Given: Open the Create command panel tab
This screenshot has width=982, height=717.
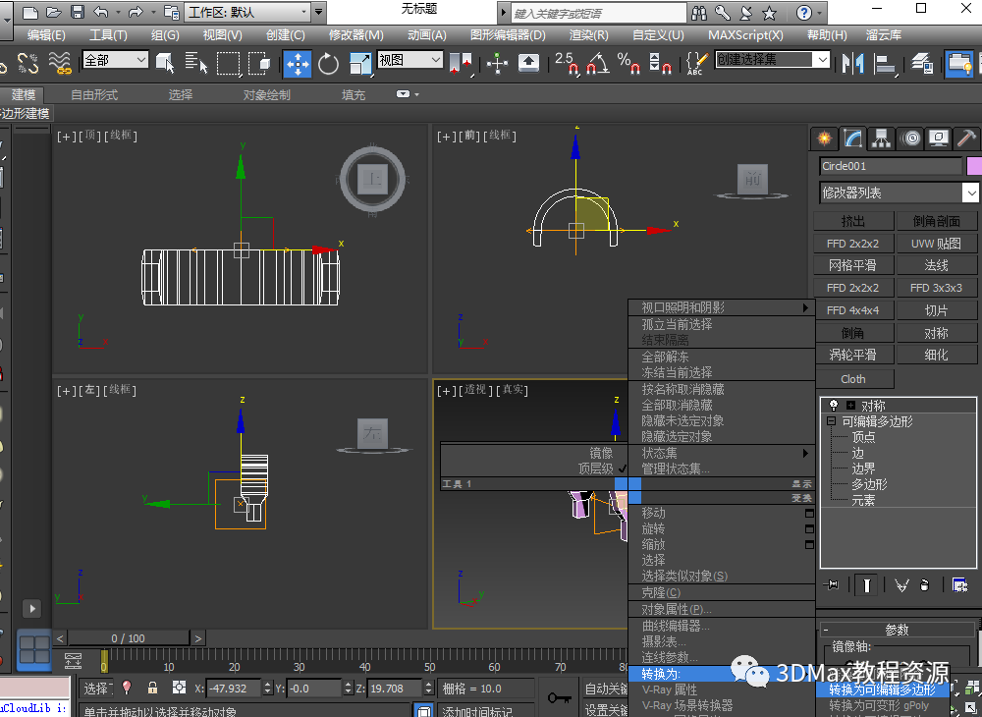Looking at the screenshot, I should 824,138.
